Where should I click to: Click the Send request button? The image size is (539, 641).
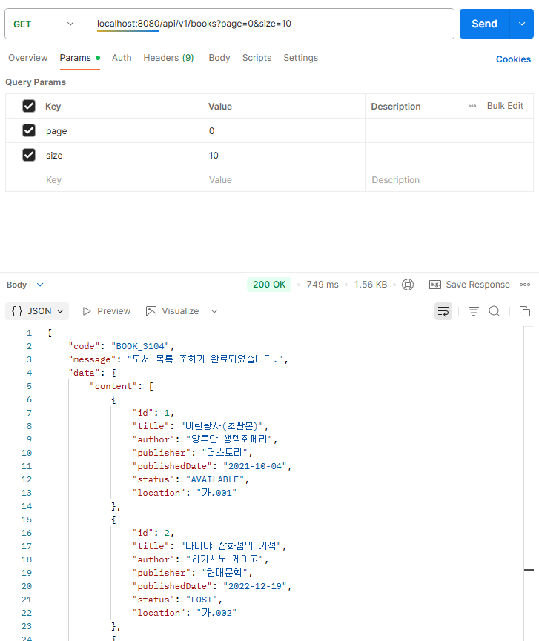click(x=485, y=24)
